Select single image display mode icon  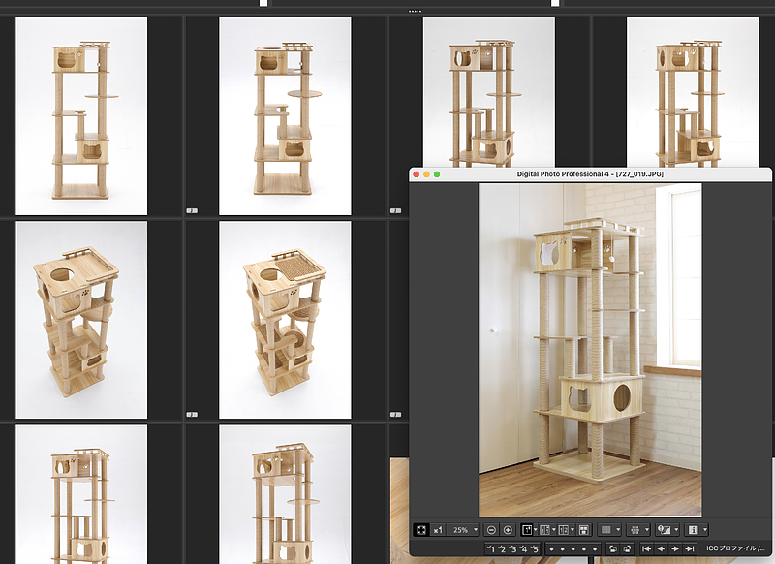pos(528,530)
